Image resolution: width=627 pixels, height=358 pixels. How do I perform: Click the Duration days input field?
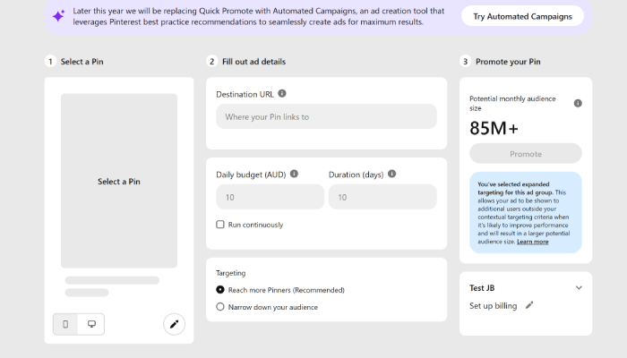(382, 197)
